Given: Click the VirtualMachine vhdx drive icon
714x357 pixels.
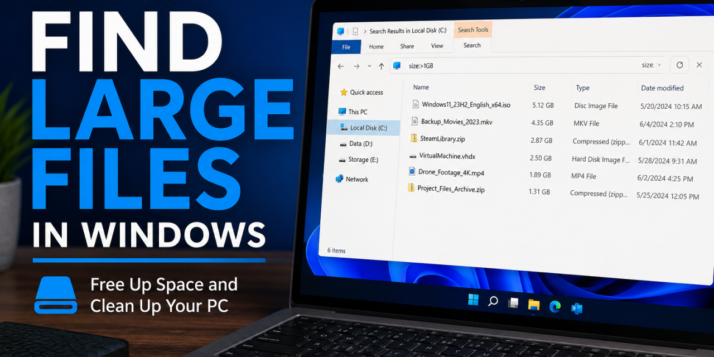Looking at the screenshot, I should 412,156.
